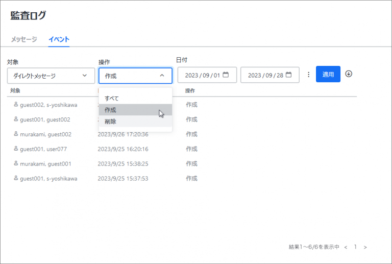This screenshot has height=264, width=392.
Task: Click user icon beside guest002, s-yoshikawa
Action: point(15,105)
